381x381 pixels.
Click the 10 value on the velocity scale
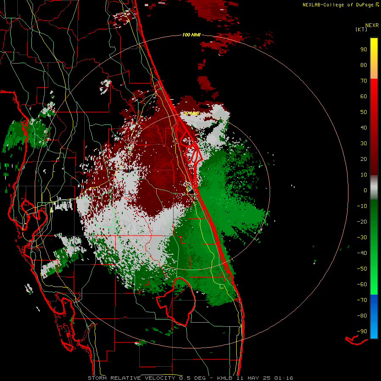pyautogui.click(x=364, y=175)
